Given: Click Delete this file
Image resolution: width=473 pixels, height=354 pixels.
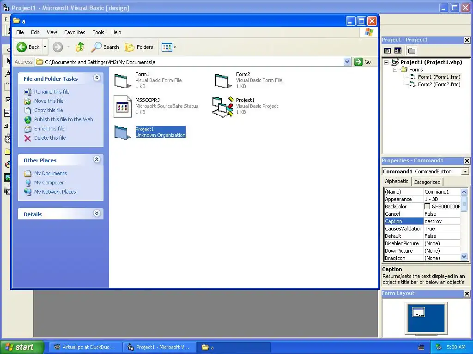Looking at the screenshot, I should pos(50,138).
